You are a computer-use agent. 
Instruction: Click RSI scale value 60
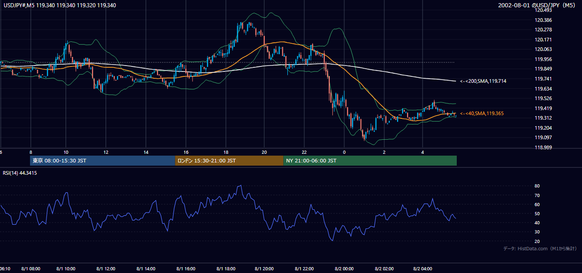tap(537, 205)
